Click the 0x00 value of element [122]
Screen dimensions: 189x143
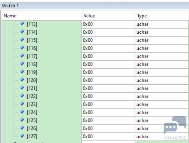[88, 96]
